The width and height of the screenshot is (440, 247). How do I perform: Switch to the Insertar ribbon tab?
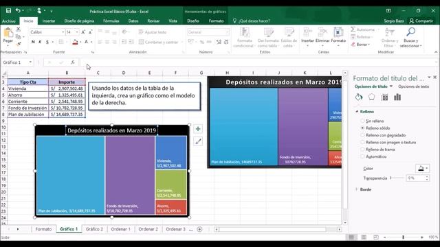coord(49,21)
